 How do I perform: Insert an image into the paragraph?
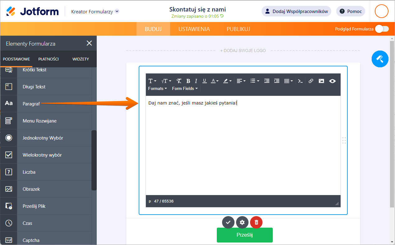point(321,81)
